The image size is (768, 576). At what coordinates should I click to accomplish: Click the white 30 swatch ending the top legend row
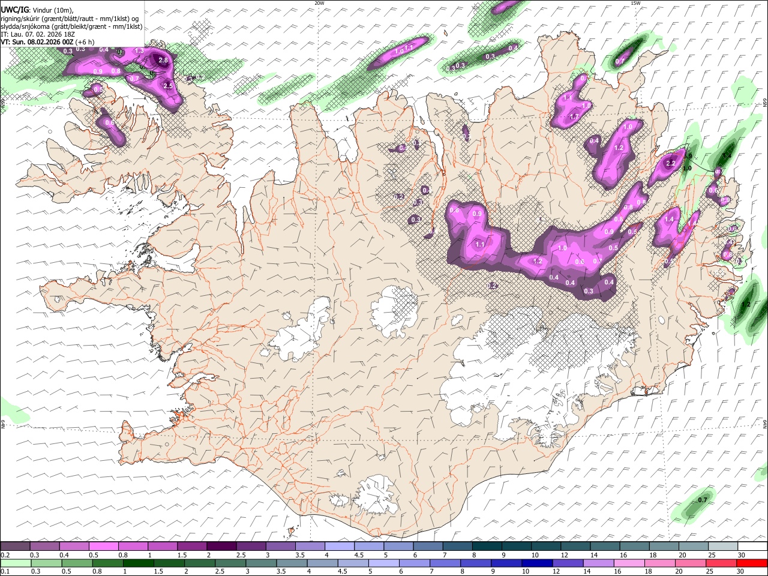click(752, 547)
